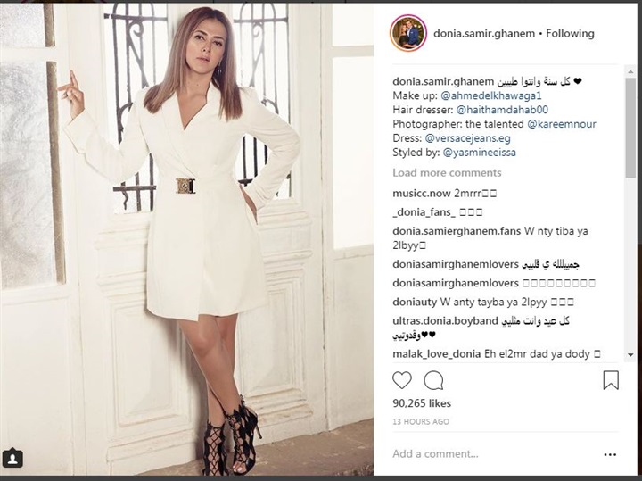The image size is (642, 481).
Task: Open the @ahmedelkhawaga1 mention link
Action: [491, 95]
